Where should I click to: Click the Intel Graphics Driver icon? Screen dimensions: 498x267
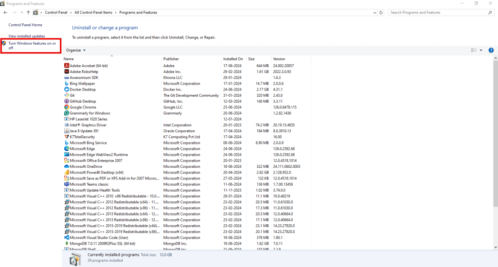(66, 125)
